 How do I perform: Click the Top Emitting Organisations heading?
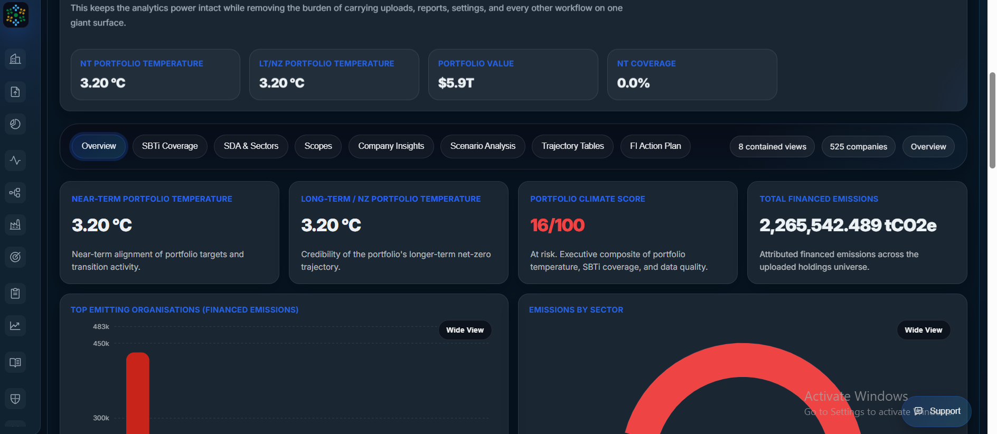(x=184, y=310)
